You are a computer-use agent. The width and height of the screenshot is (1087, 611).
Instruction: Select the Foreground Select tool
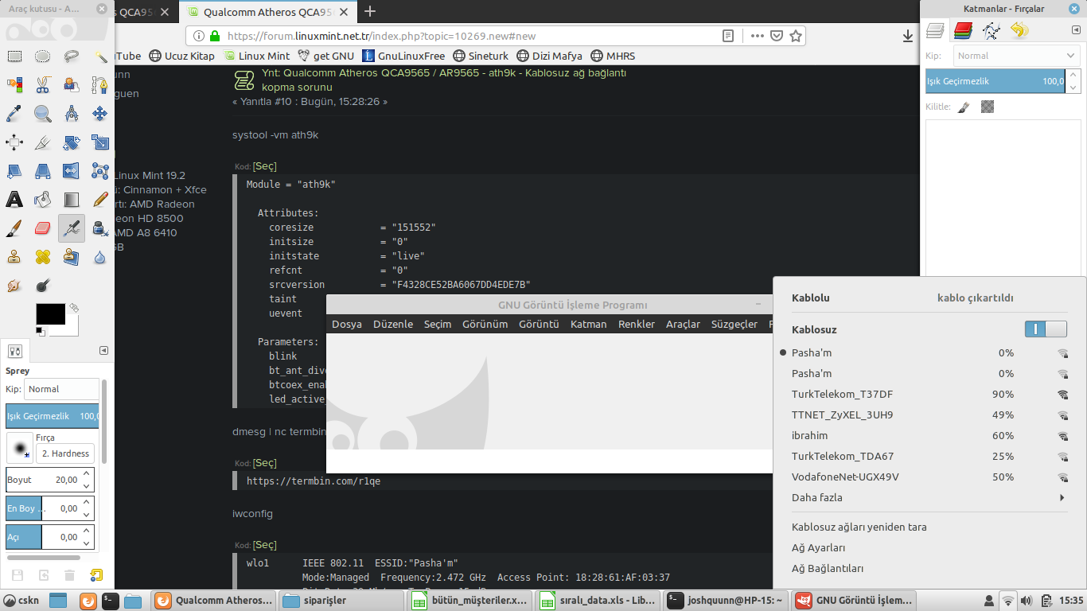coord(72,85)
